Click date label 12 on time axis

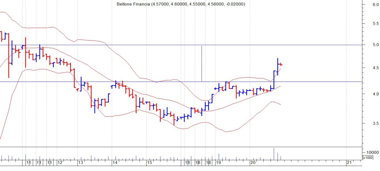pos(60,162)
